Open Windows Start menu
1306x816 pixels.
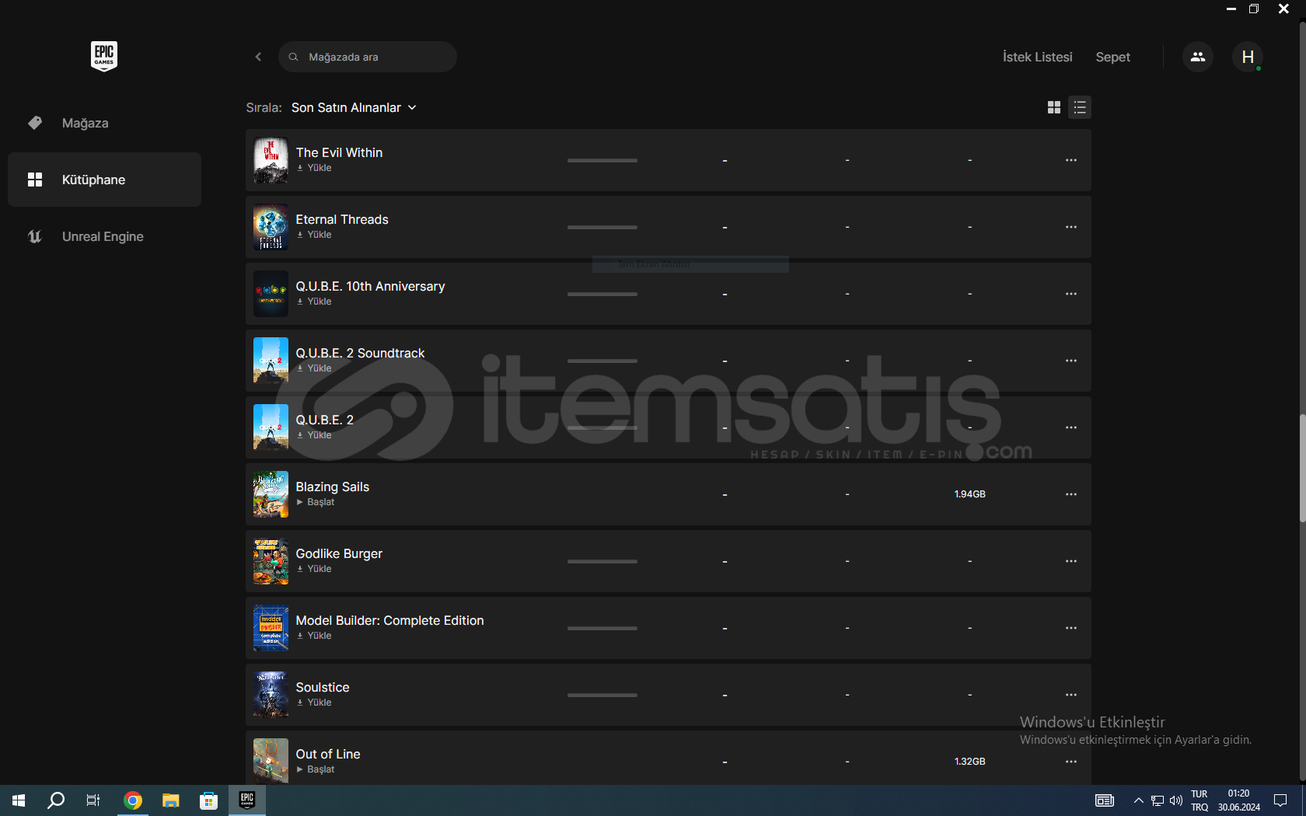(x=19, y=800)
